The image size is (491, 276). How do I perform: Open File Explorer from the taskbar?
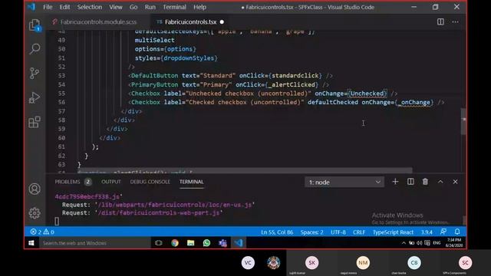191,243
